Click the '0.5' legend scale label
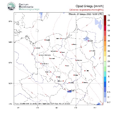This screenshot has height=118, width=118. [x=109, y=92]
